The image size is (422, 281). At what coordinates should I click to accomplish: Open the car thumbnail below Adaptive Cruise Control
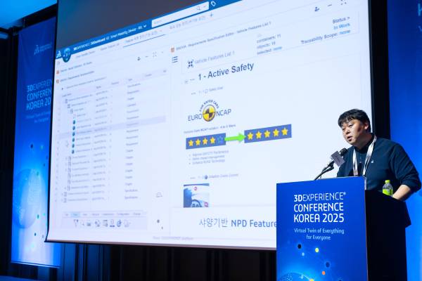196,196
